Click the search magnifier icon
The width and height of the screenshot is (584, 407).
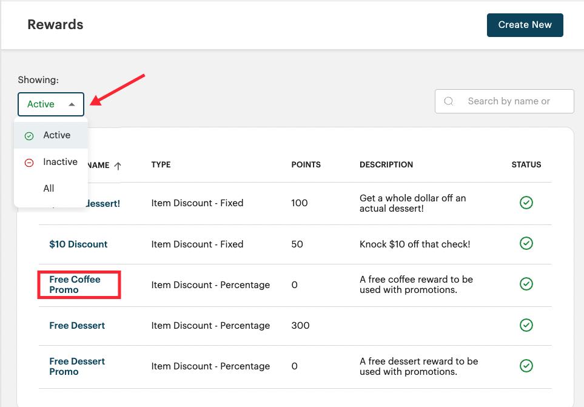click(449, 101)
